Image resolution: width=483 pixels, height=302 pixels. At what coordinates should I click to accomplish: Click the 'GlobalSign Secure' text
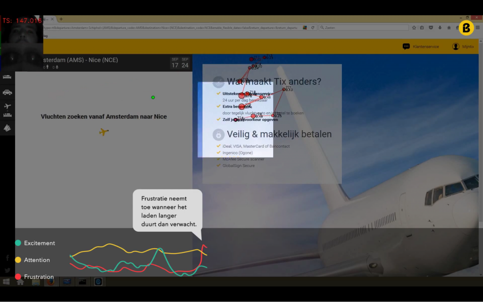click(x=238, y=166)
